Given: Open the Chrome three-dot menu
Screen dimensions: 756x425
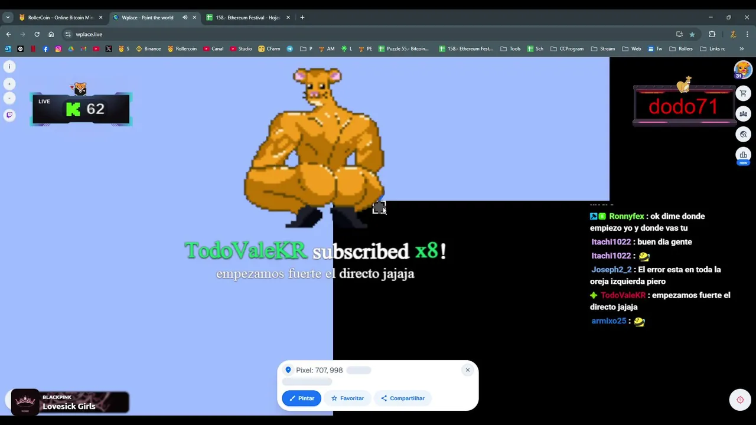Looking at the screenshot, I should pos(747,34).
